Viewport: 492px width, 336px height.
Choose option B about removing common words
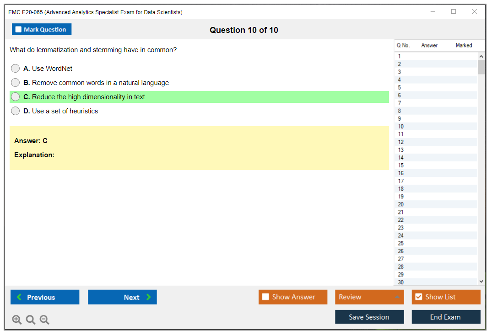[16, 83]
